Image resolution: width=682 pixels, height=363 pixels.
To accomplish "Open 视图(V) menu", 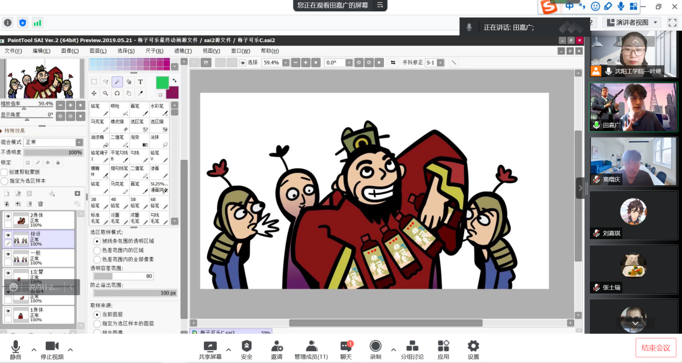I will 211,51.
